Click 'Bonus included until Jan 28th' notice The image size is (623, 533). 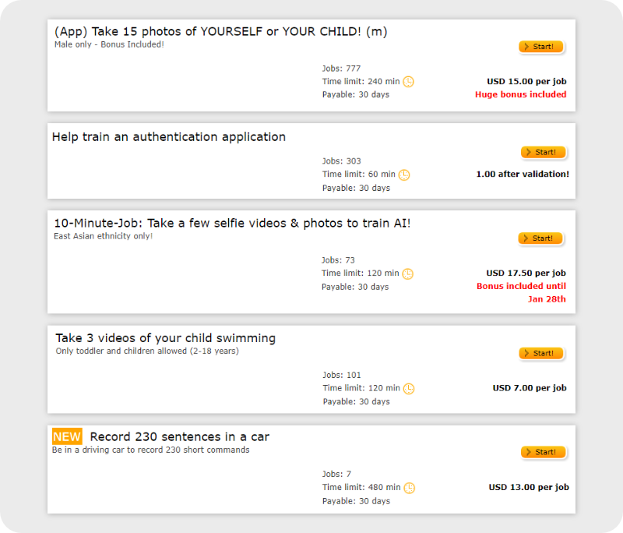click(x=521, y=292)
